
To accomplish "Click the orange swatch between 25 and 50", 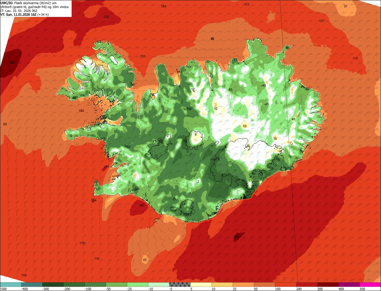I will [243, 284].
